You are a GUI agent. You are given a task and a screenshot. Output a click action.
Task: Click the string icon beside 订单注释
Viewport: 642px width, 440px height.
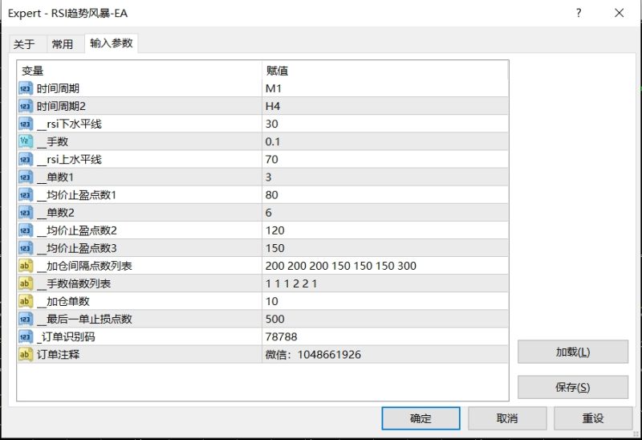[x=26, y=354]
